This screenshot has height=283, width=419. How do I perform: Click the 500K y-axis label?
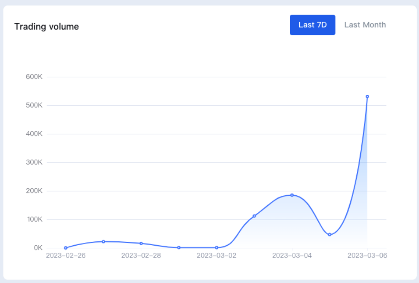coord(34,105)
